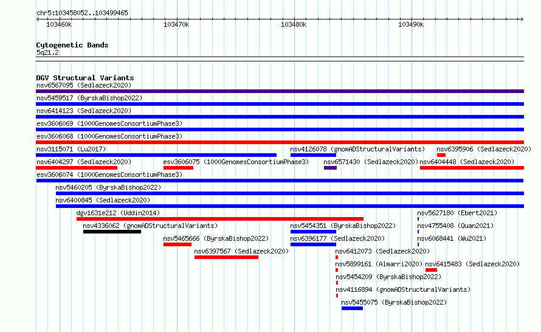Click the red bar under nsv6397567
Screen dimensions: 541x332
[x=226, y=257]
